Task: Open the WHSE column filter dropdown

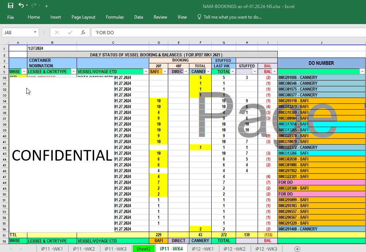Action: point(24,71)
